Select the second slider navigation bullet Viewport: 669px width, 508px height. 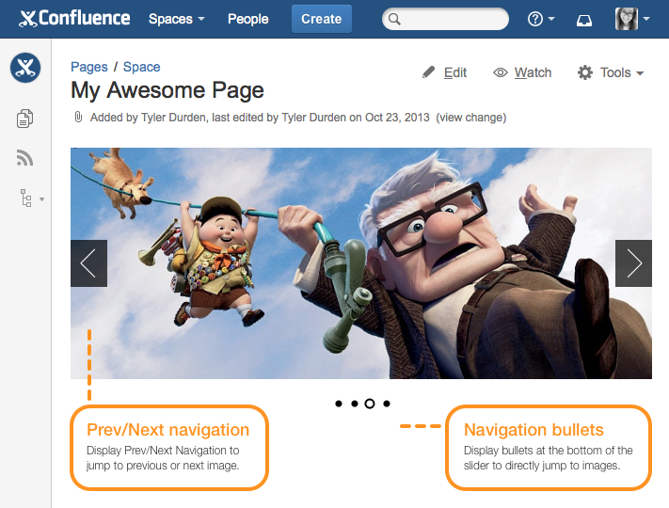[355, 404]
